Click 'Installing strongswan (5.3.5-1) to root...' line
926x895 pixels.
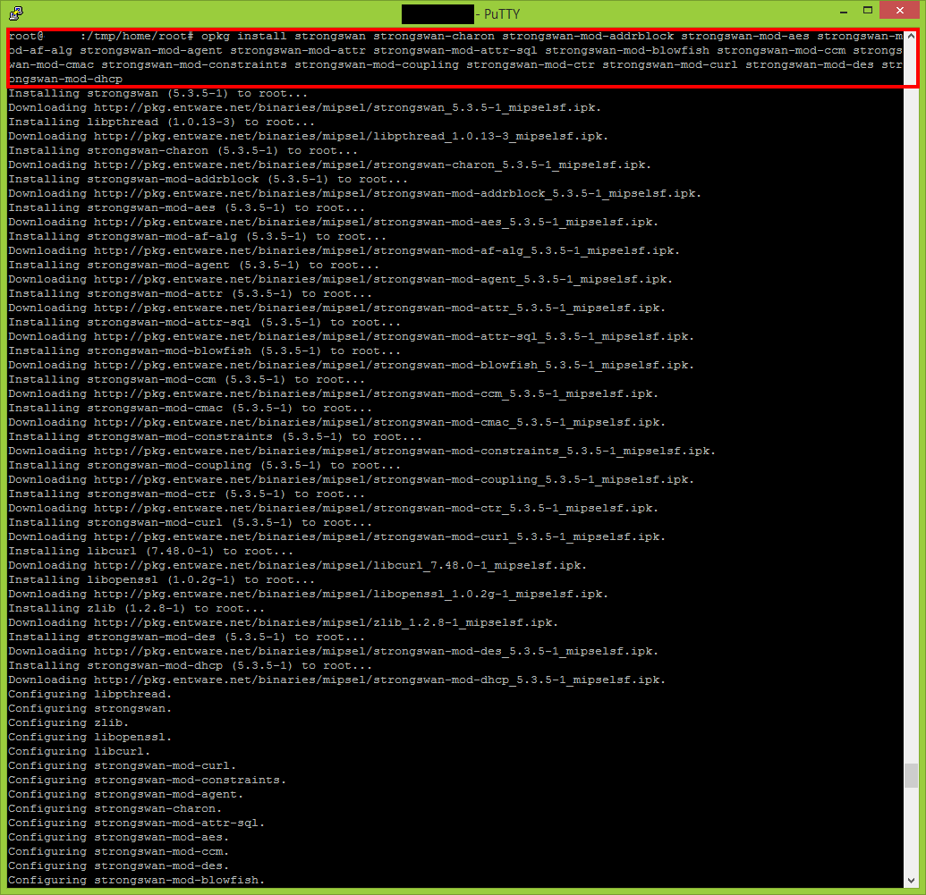157,93
